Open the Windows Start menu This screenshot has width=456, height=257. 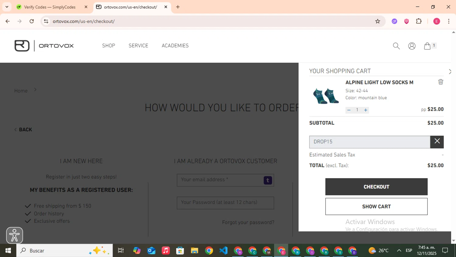point(8,251)
